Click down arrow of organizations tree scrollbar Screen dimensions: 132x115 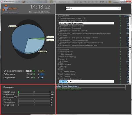click(130, 84)
